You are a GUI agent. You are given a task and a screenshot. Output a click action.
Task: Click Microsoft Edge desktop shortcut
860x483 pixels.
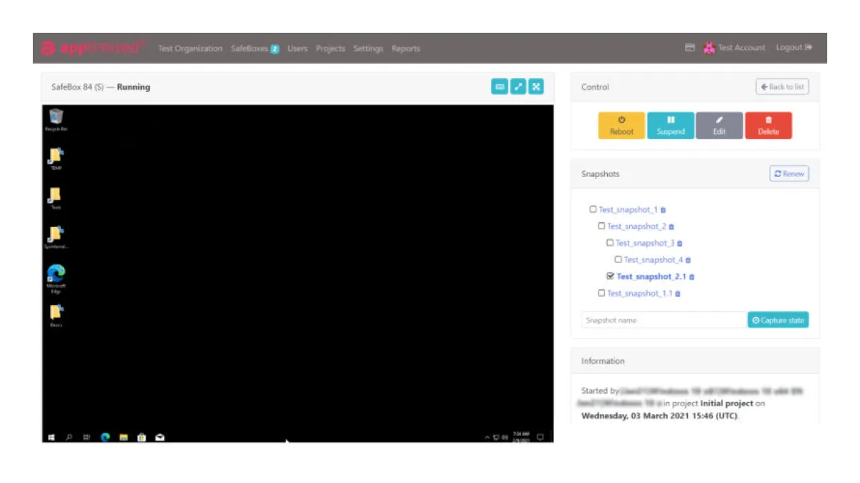point(56,276)
